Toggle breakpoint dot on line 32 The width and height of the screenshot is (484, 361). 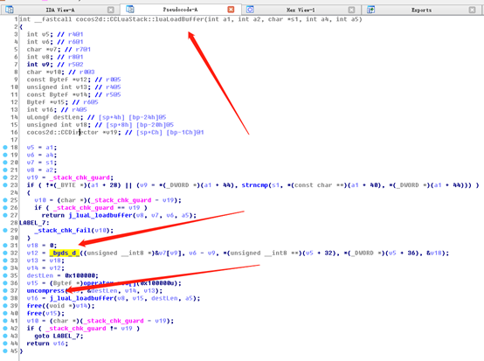5,253
